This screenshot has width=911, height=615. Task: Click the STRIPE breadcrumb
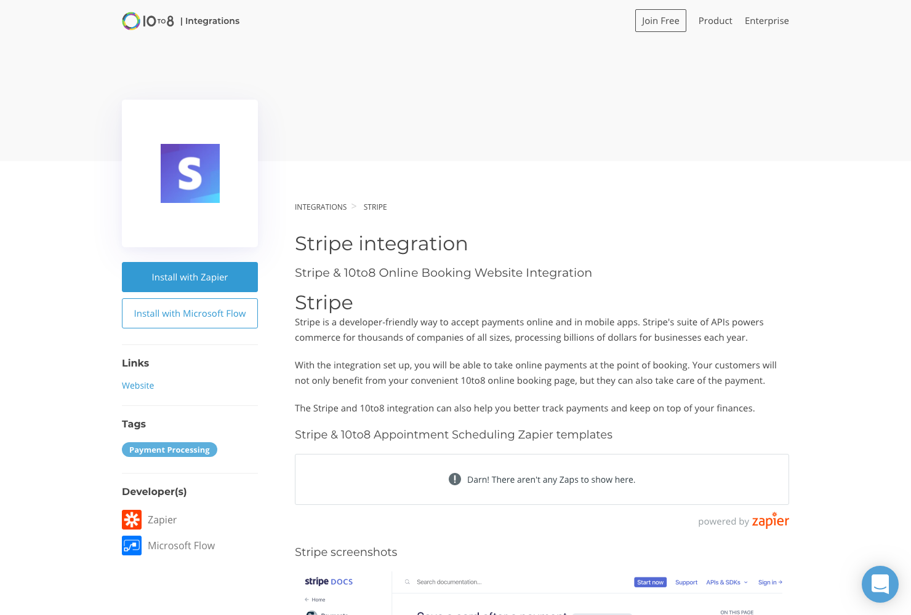375,207
